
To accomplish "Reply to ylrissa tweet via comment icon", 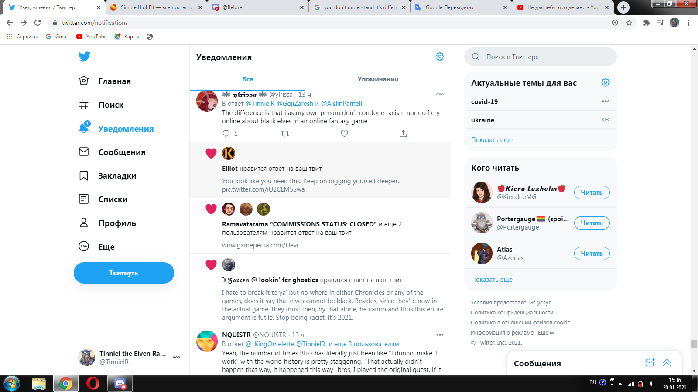I will pyautogui.click(x=226, y=134).
